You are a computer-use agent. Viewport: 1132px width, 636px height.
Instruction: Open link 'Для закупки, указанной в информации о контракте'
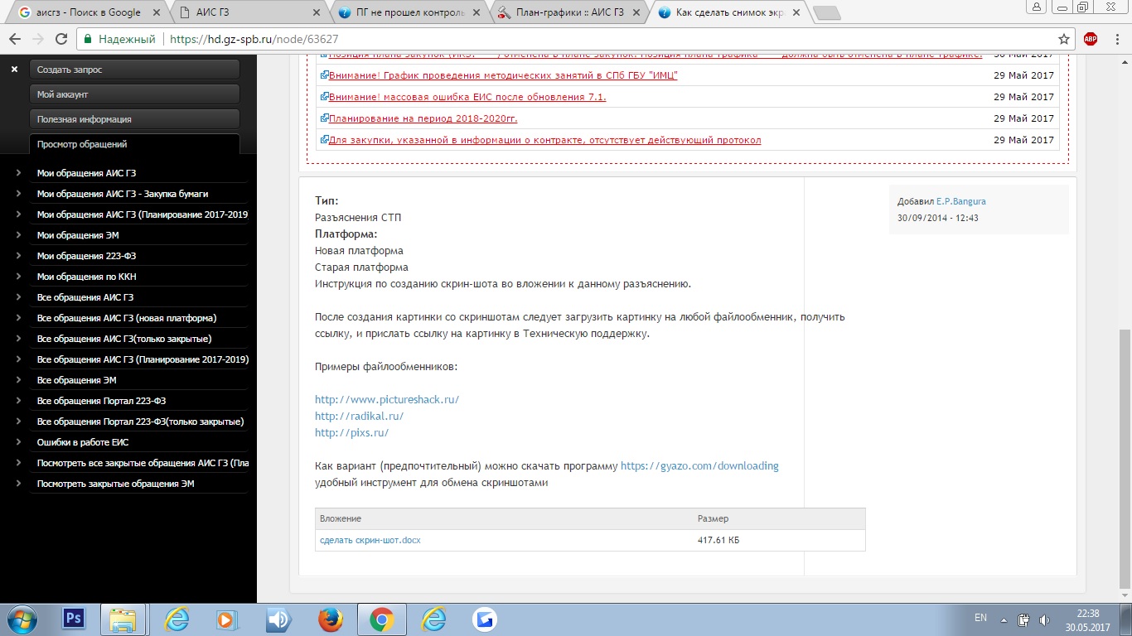[x=544, y=140]
